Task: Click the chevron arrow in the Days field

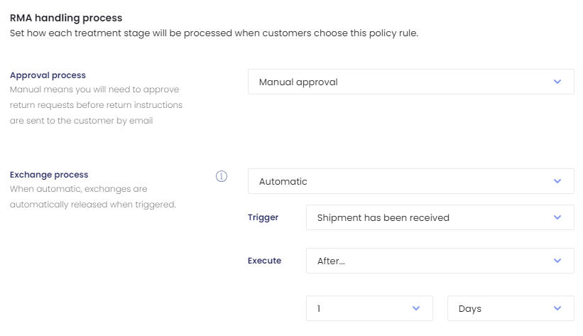Action: (557, 308)
